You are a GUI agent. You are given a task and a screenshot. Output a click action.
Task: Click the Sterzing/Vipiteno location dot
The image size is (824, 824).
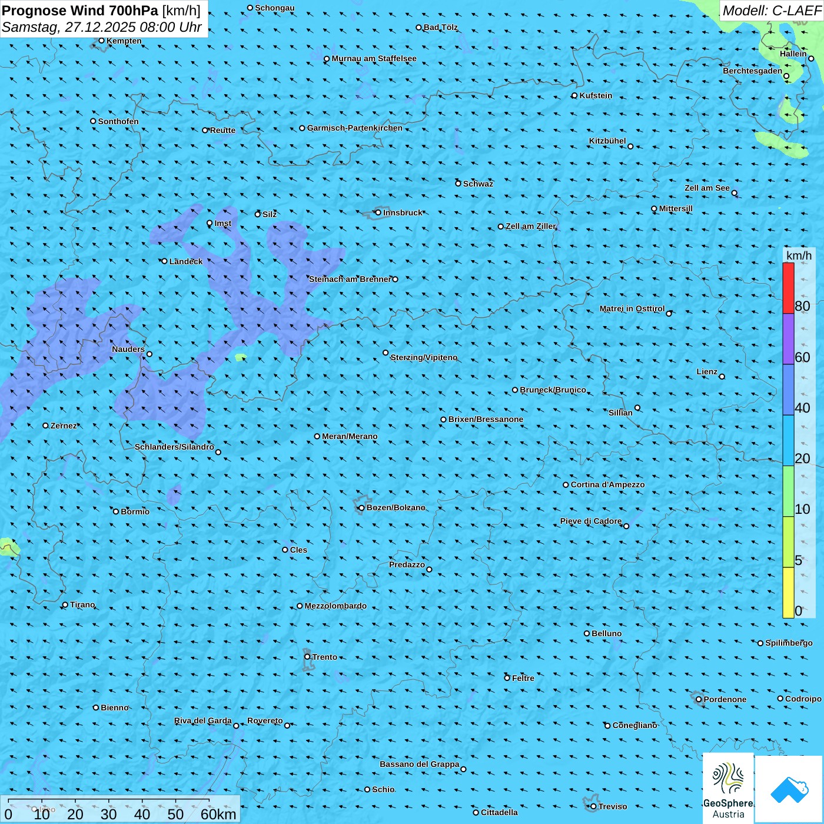point(386,353)
